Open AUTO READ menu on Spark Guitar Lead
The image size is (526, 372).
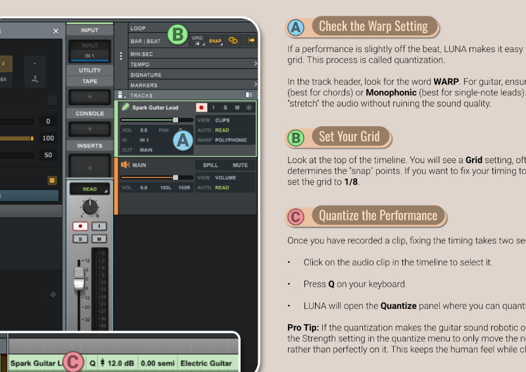point(225,130)
